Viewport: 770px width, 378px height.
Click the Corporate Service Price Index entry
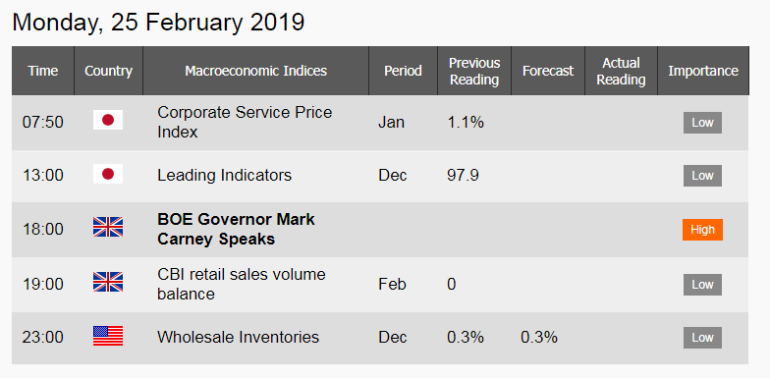[x=245, y=122]
